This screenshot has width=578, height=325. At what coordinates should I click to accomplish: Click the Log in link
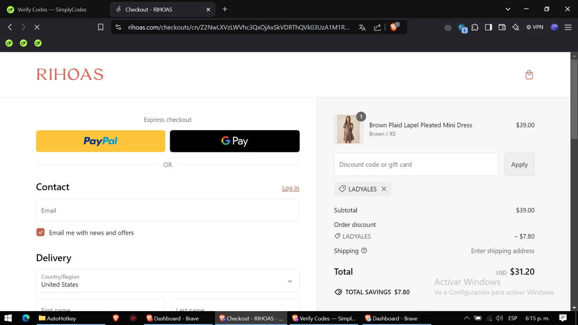291,188
